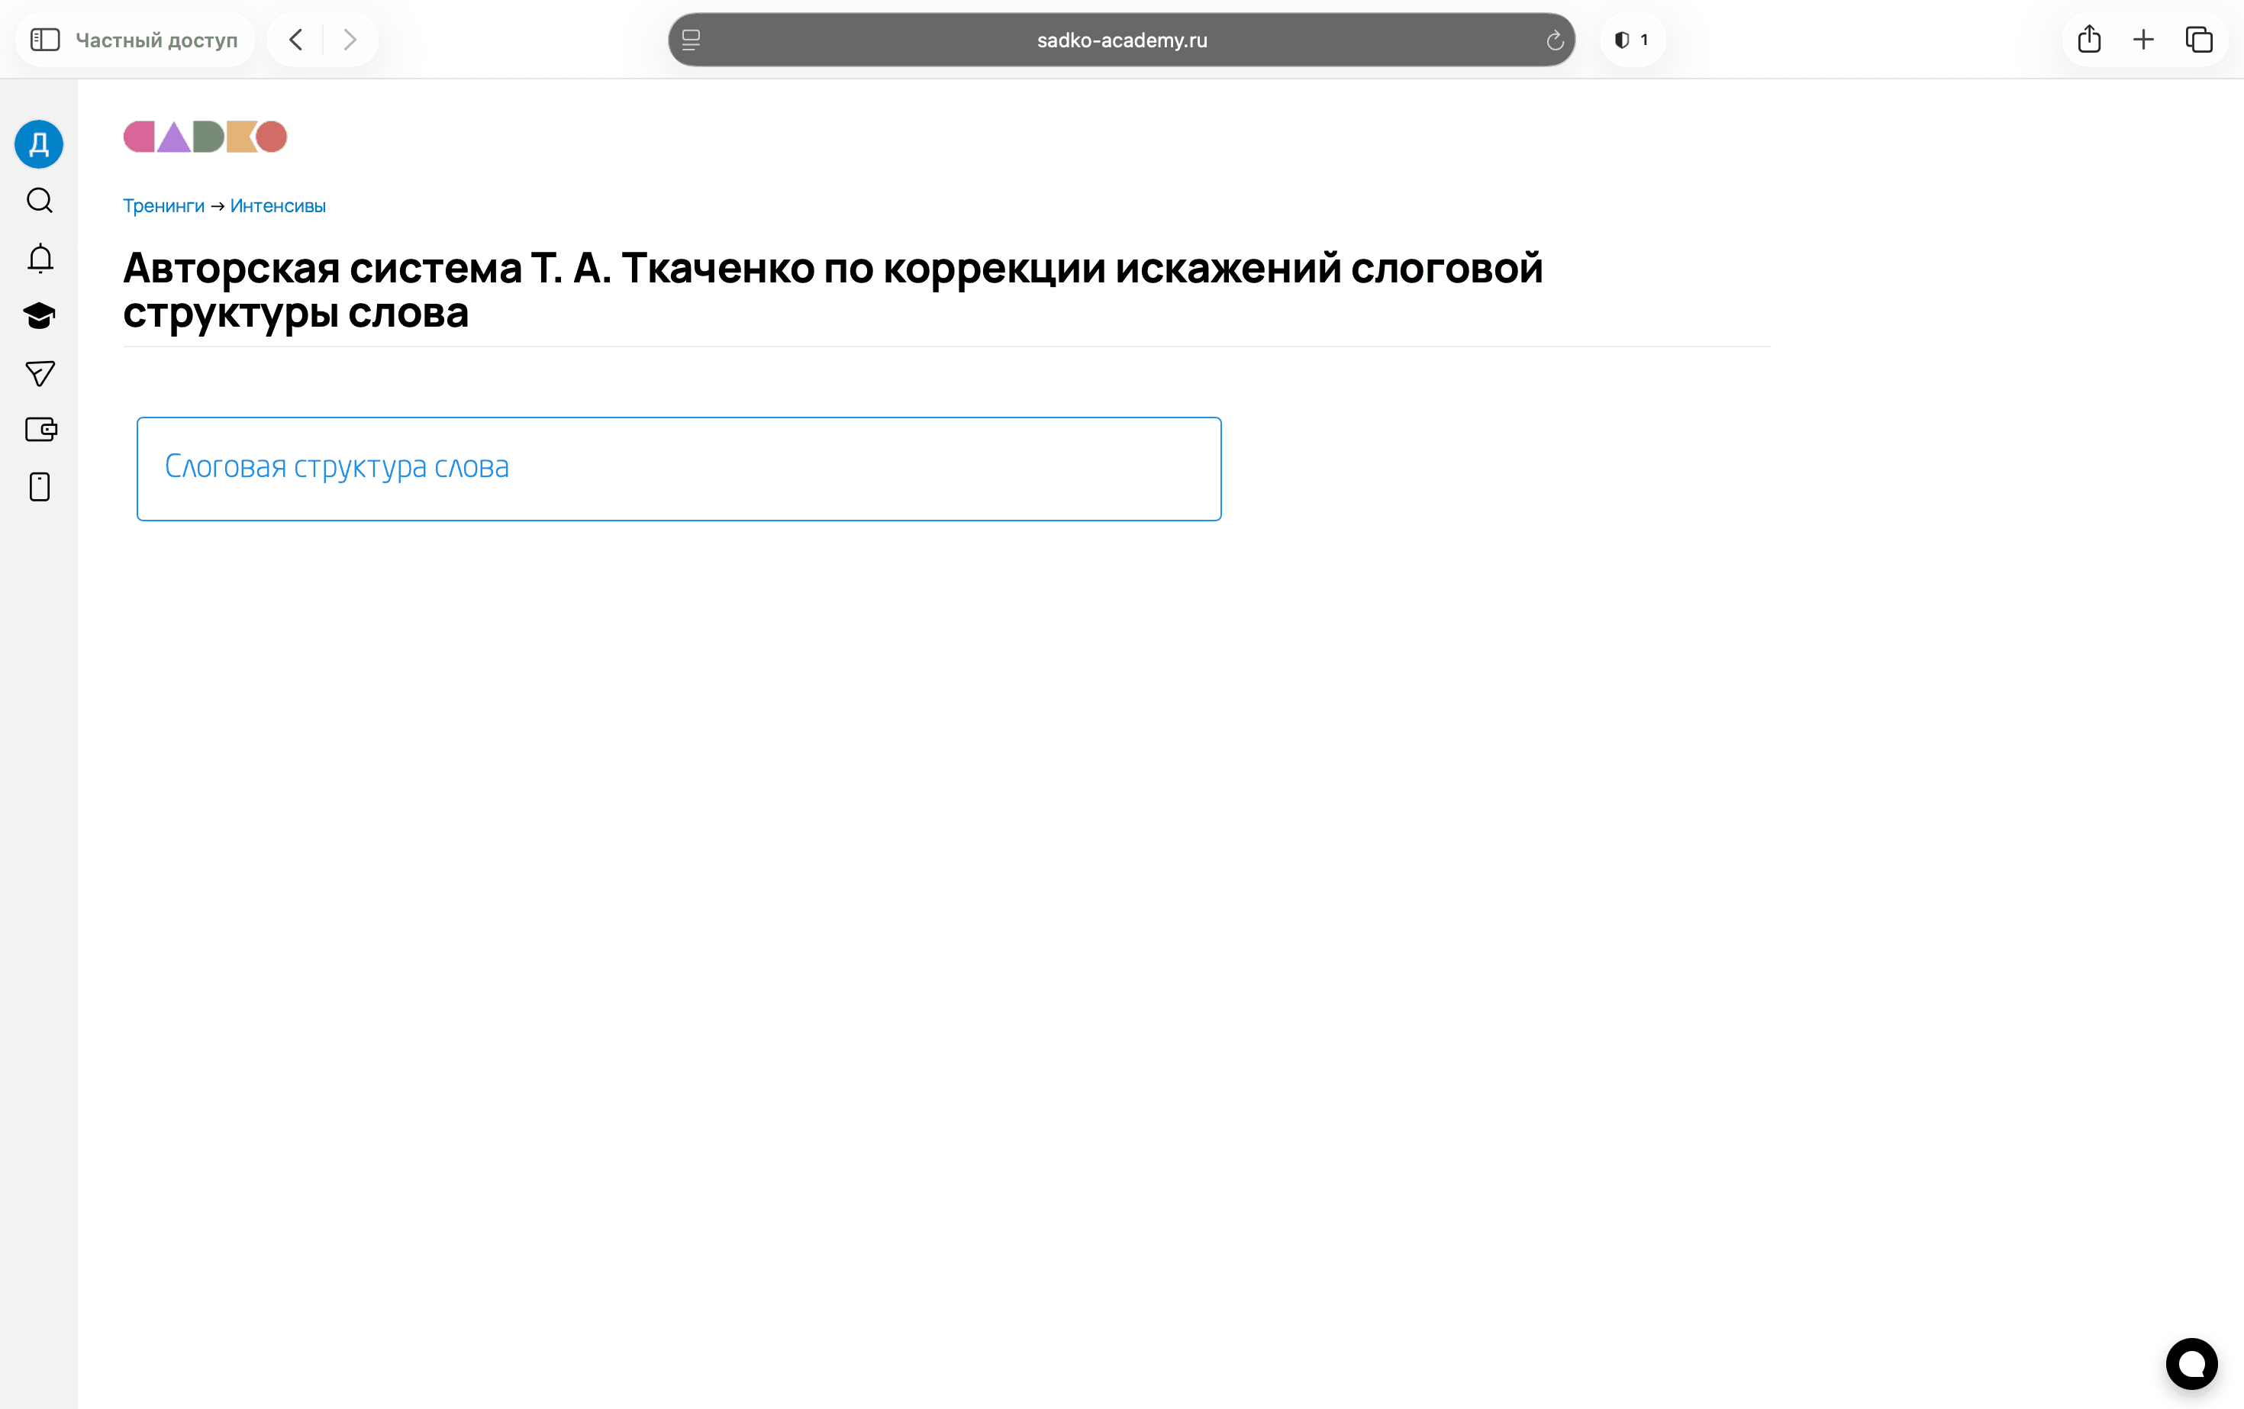Open the wallet section in the sidebar

click(x=39, y=430)
